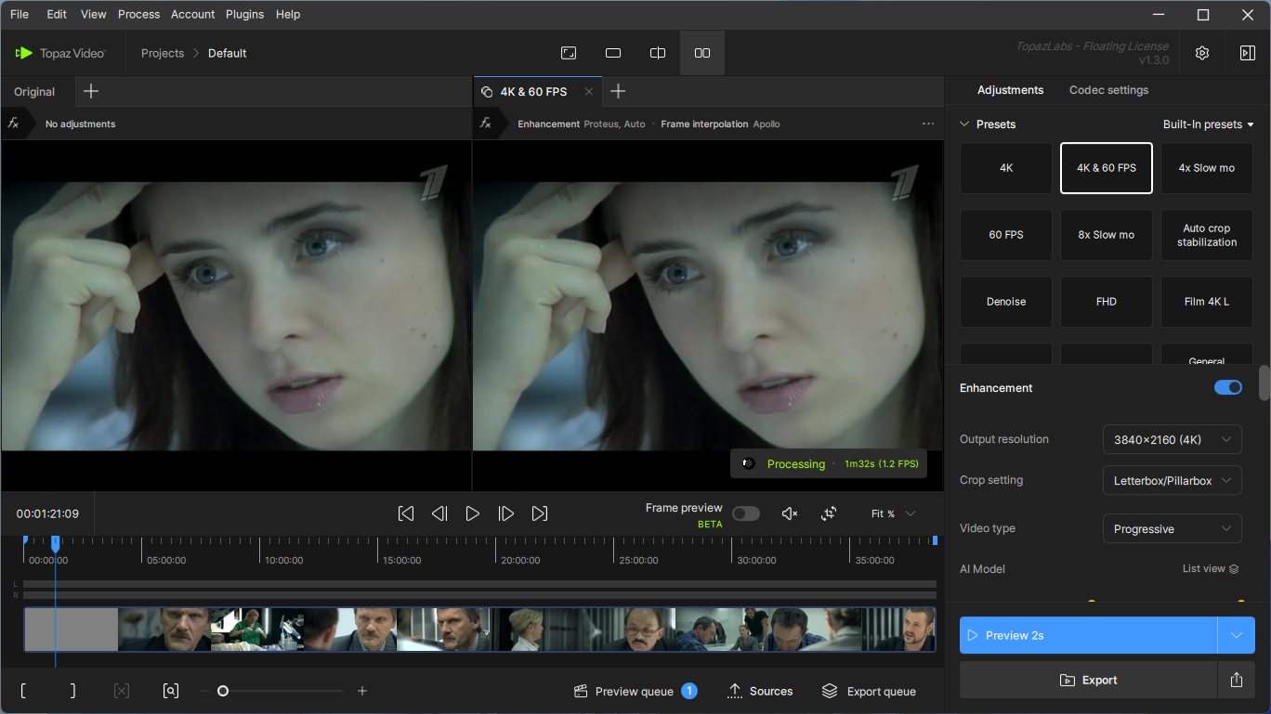Toggle the right side panel icon

[x=1247, y=53]
